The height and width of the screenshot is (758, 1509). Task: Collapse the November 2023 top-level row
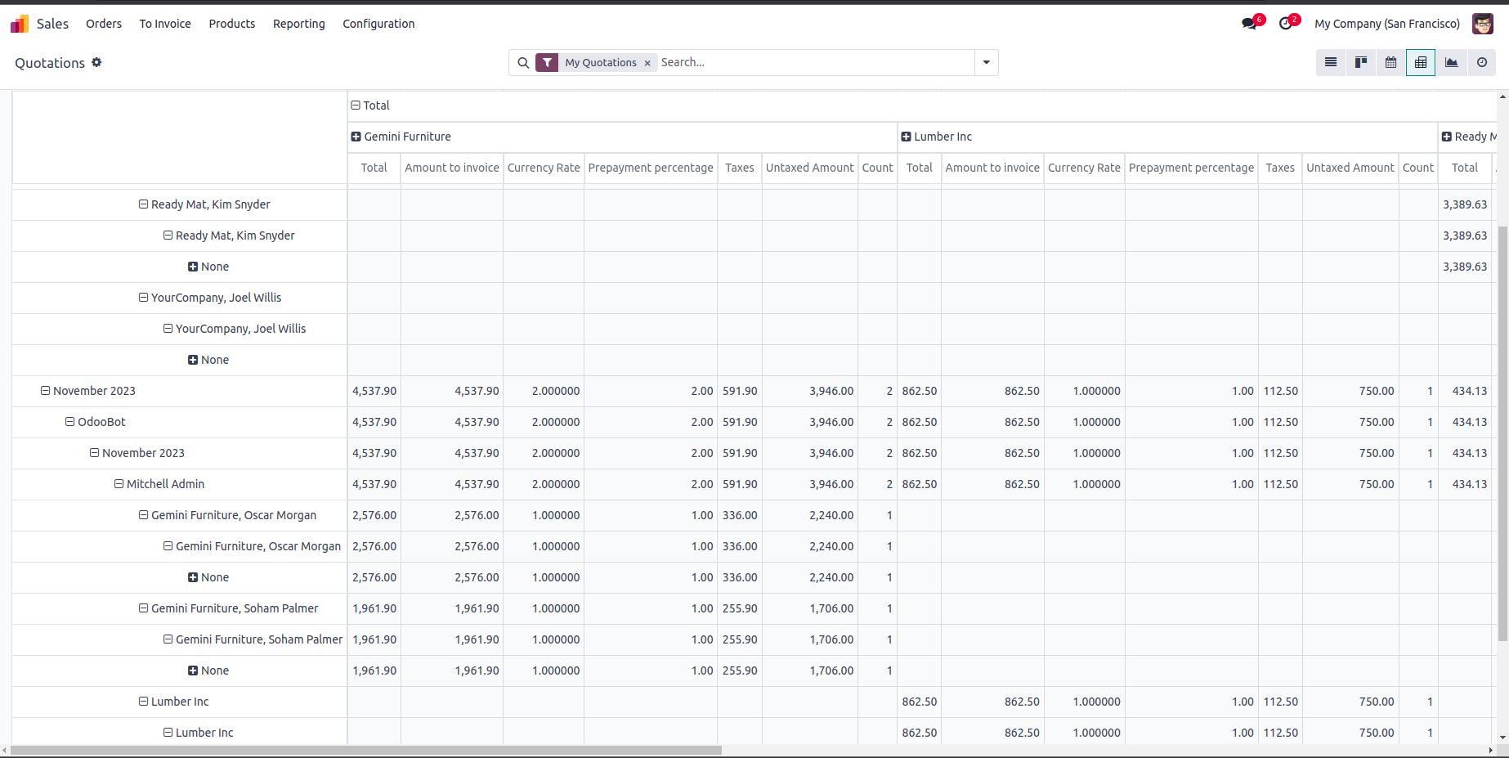(46, 391)
